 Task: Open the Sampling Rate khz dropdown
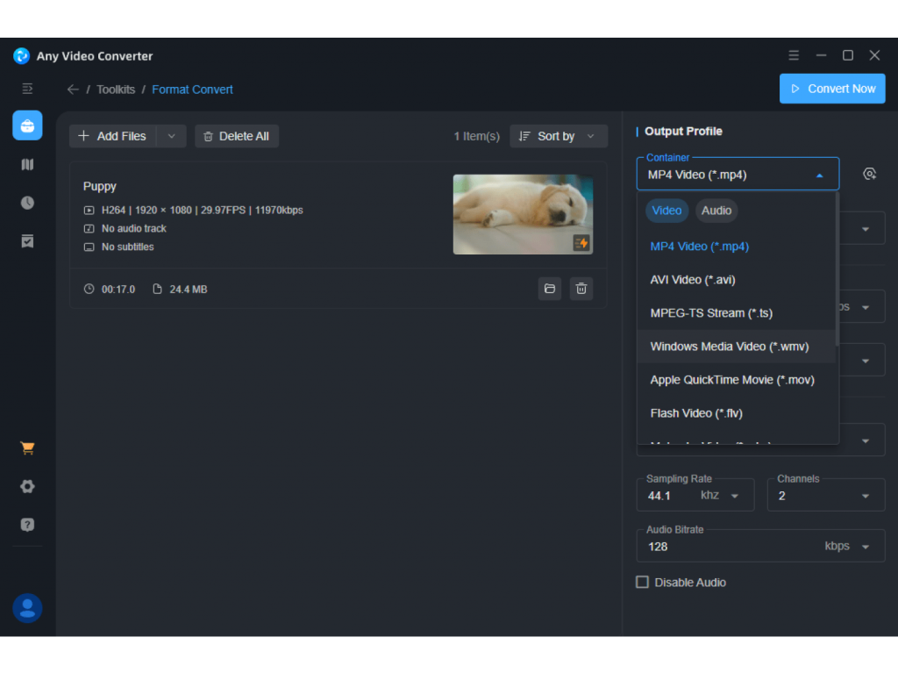click(735, 496)
